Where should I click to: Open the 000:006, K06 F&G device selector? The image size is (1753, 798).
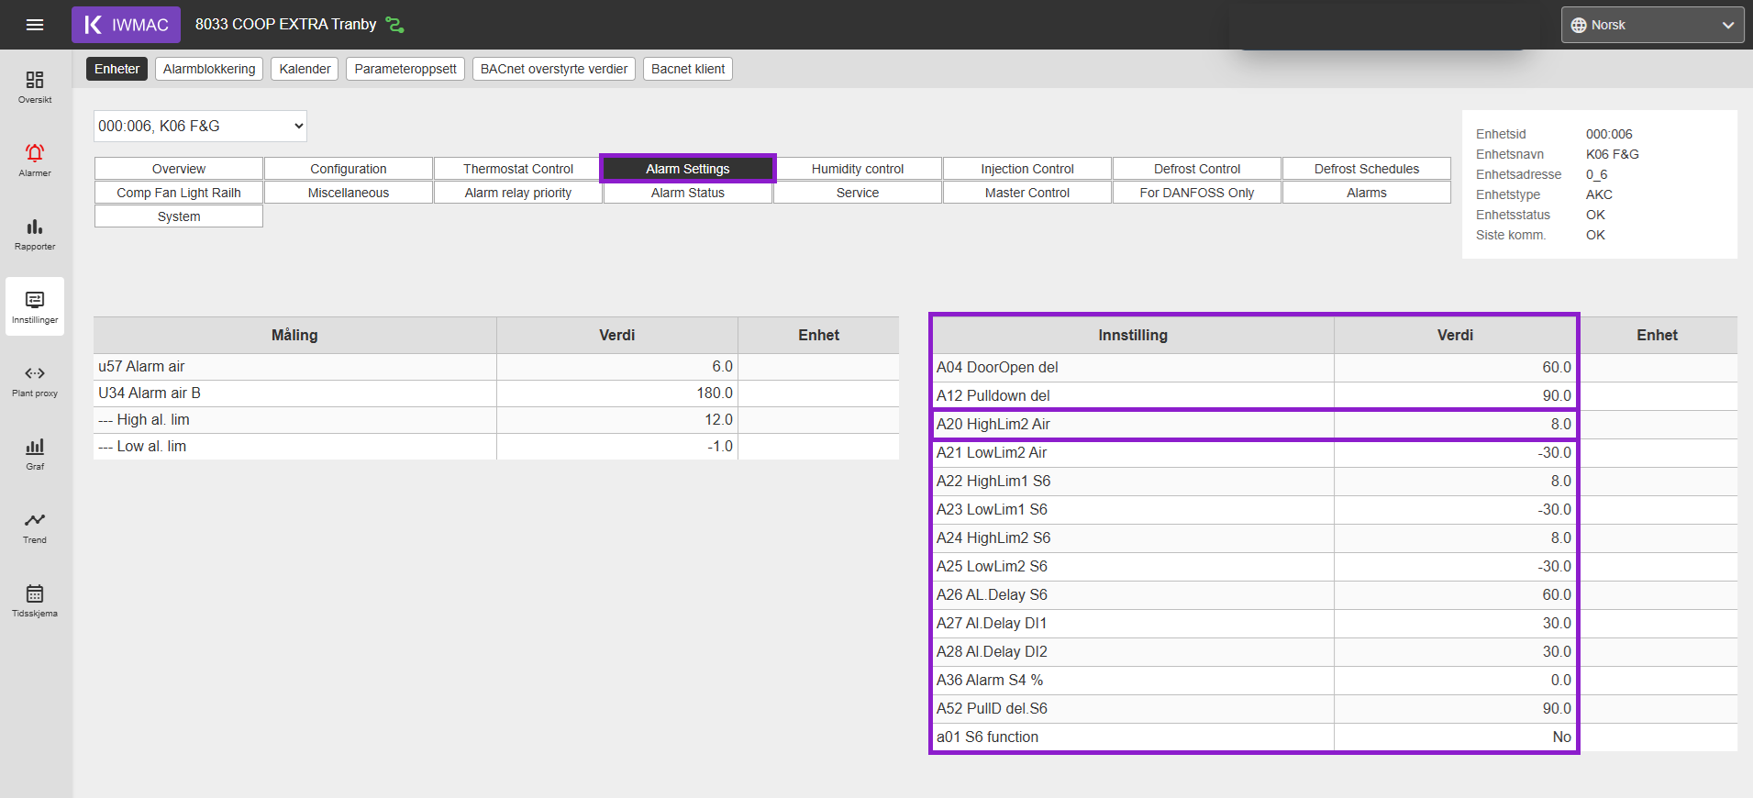click(200, 127)
